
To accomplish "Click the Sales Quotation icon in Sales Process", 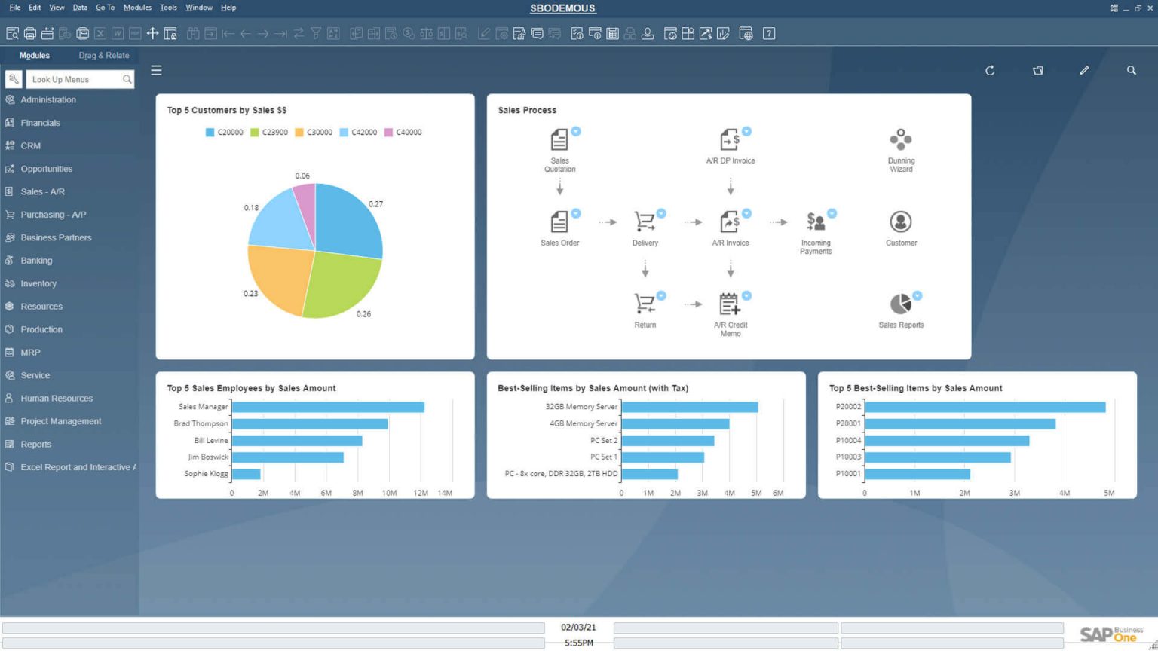I will click(x=559, y=139).
